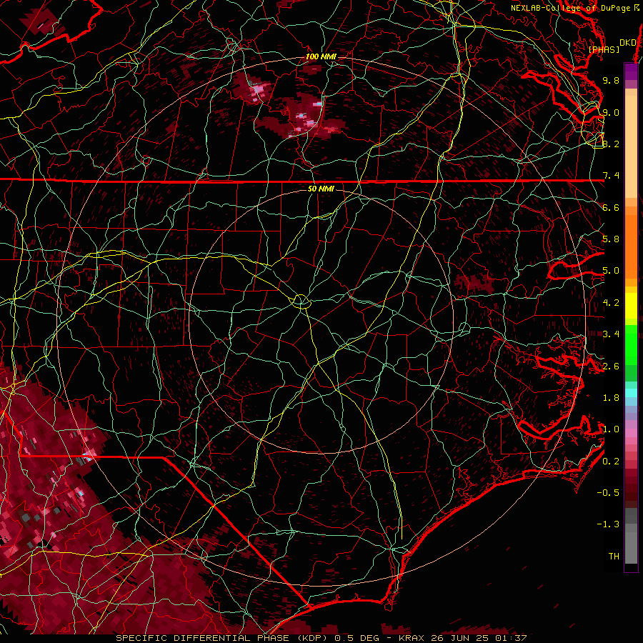Select the "6.6" value on the color scale
The width and height of the screenshot is (643, 643).
pyautogui.click(x=611, y=207)
